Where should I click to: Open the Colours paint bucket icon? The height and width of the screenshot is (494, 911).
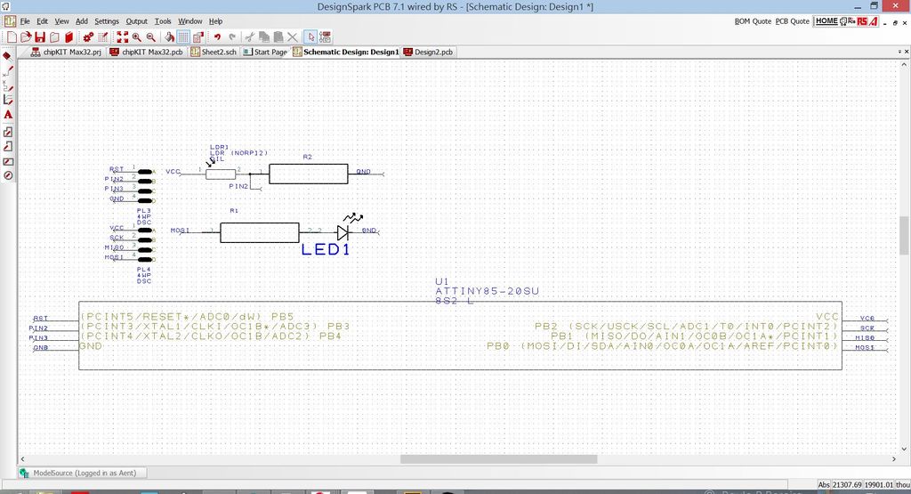tap(169, 37)
